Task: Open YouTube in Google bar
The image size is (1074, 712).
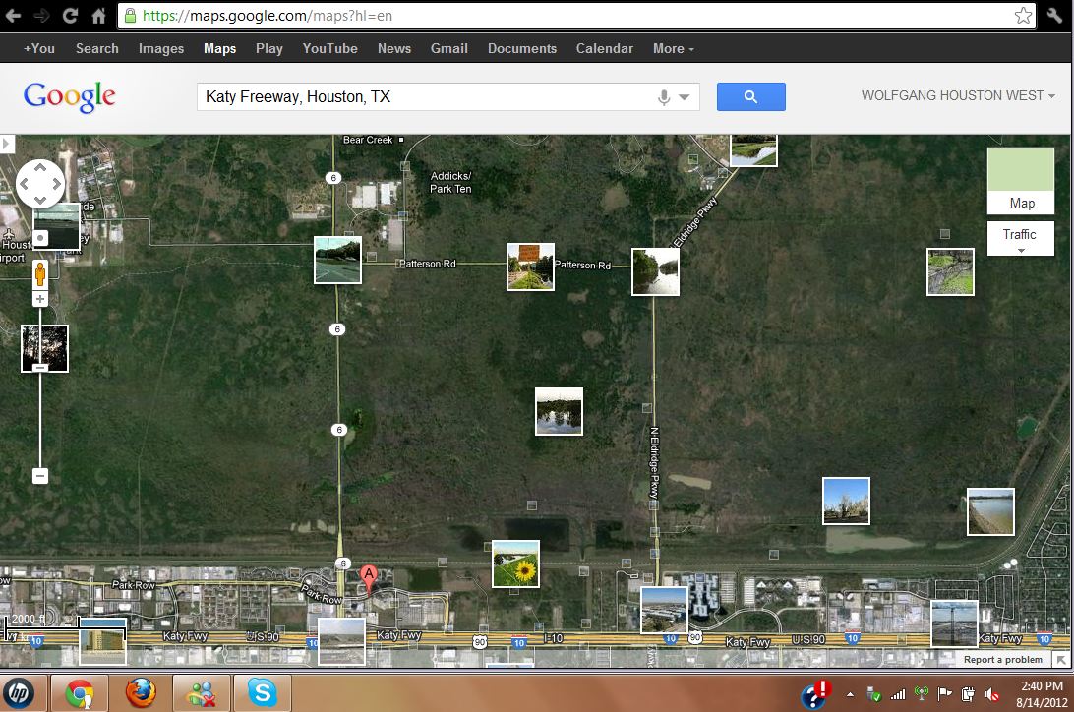Action: point(330,48)
